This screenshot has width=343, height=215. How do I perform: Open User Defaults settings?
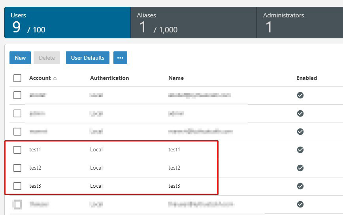[87, 58]
